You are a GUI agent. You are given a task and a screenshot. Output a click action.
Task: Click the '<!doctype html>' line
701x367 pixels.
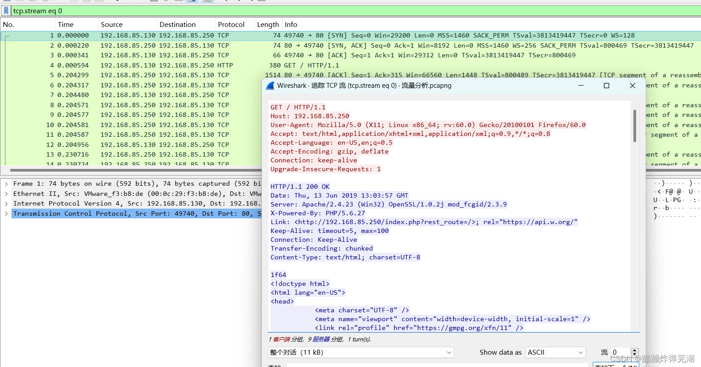[300, 284]
